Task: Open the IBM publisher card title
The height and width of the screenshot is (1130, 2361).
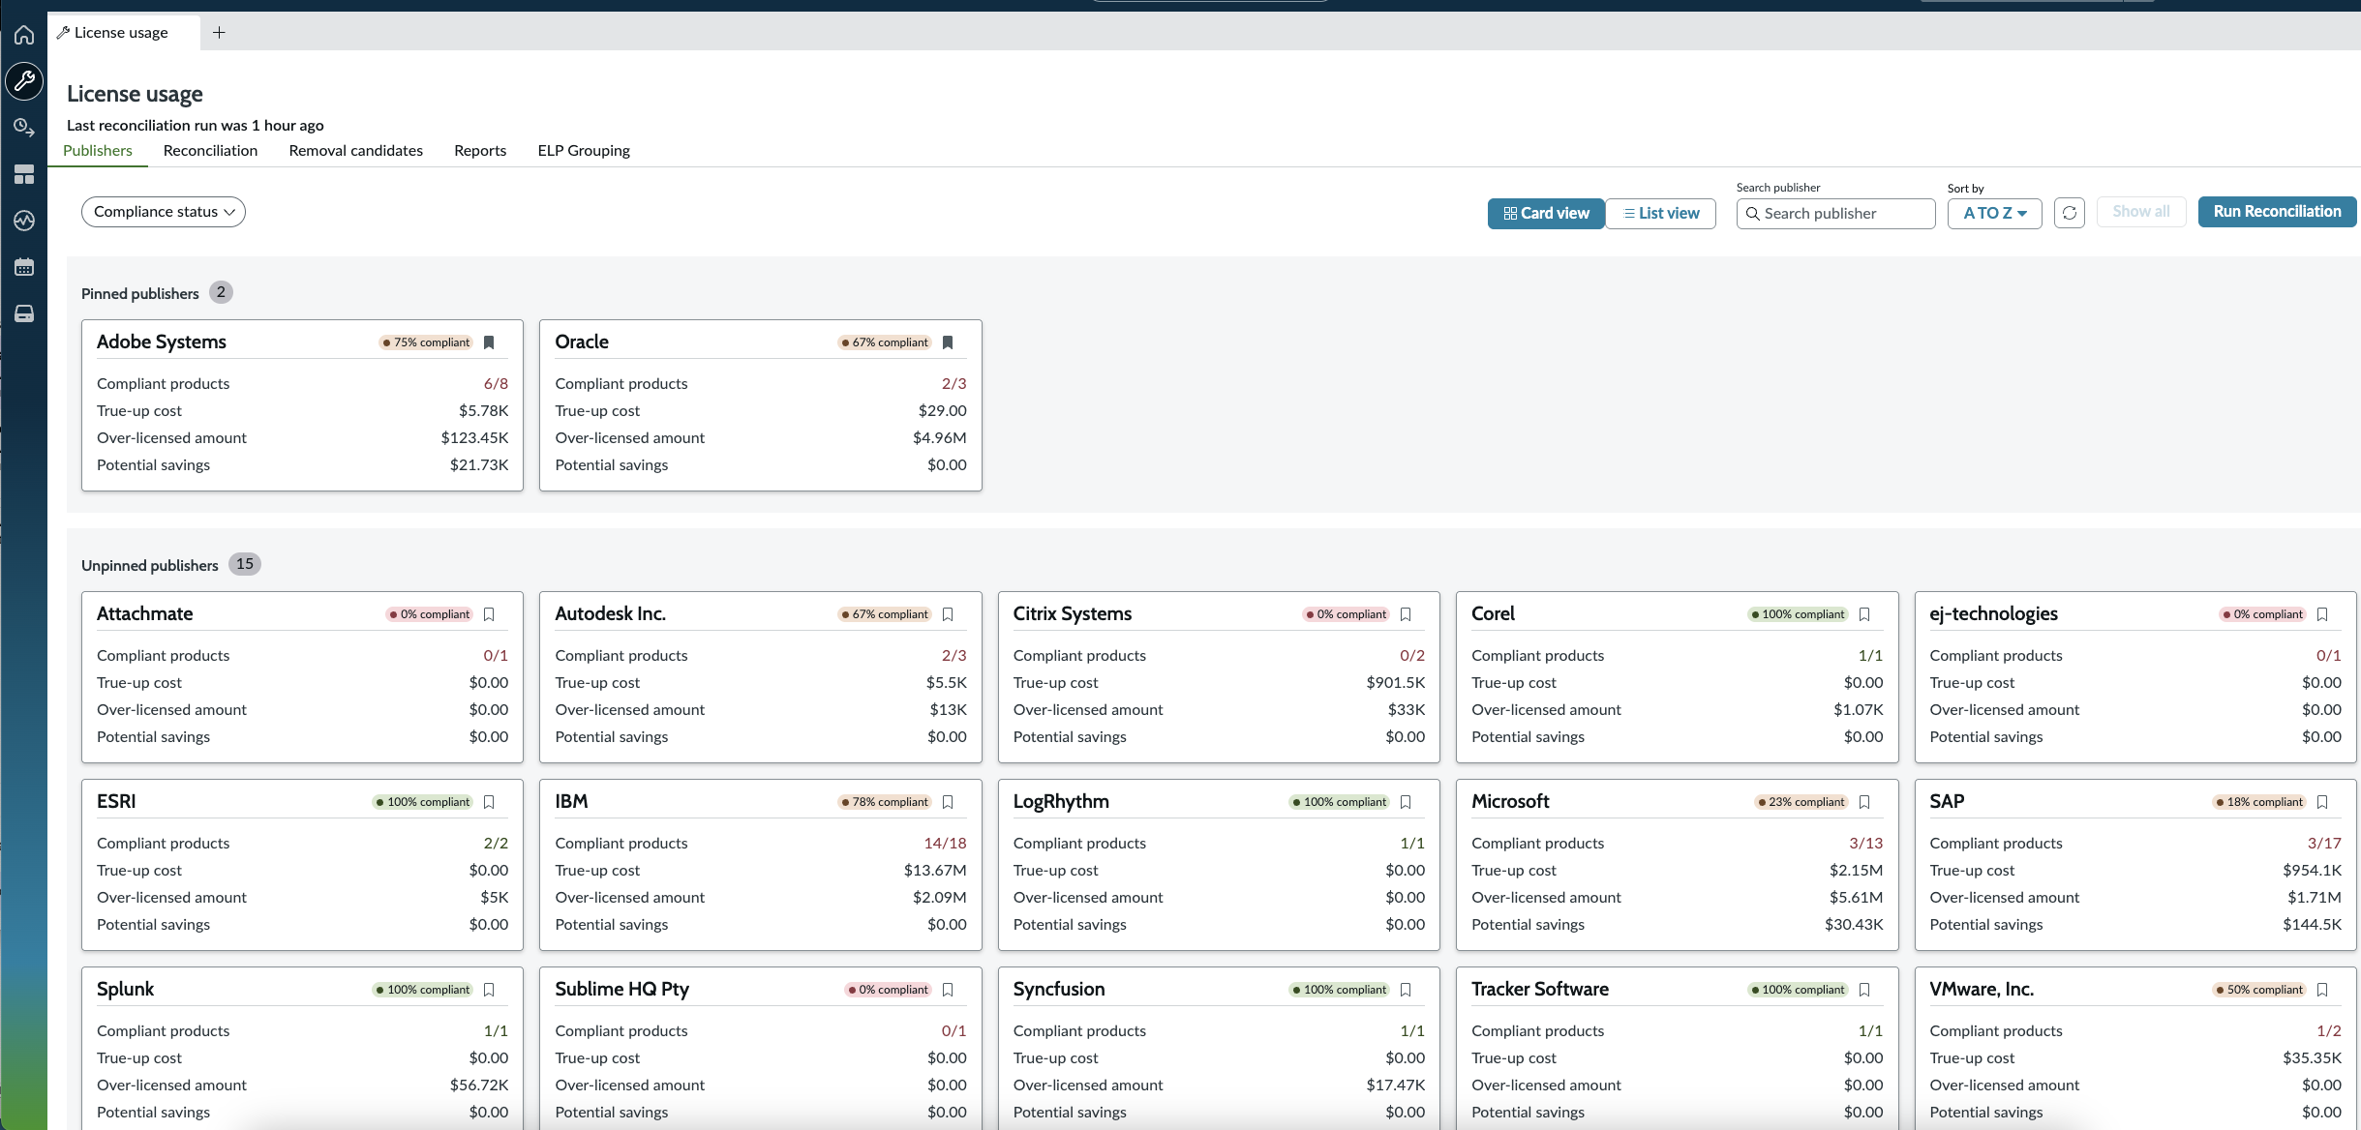Action: pyautogui.click(x=571, y=801)
